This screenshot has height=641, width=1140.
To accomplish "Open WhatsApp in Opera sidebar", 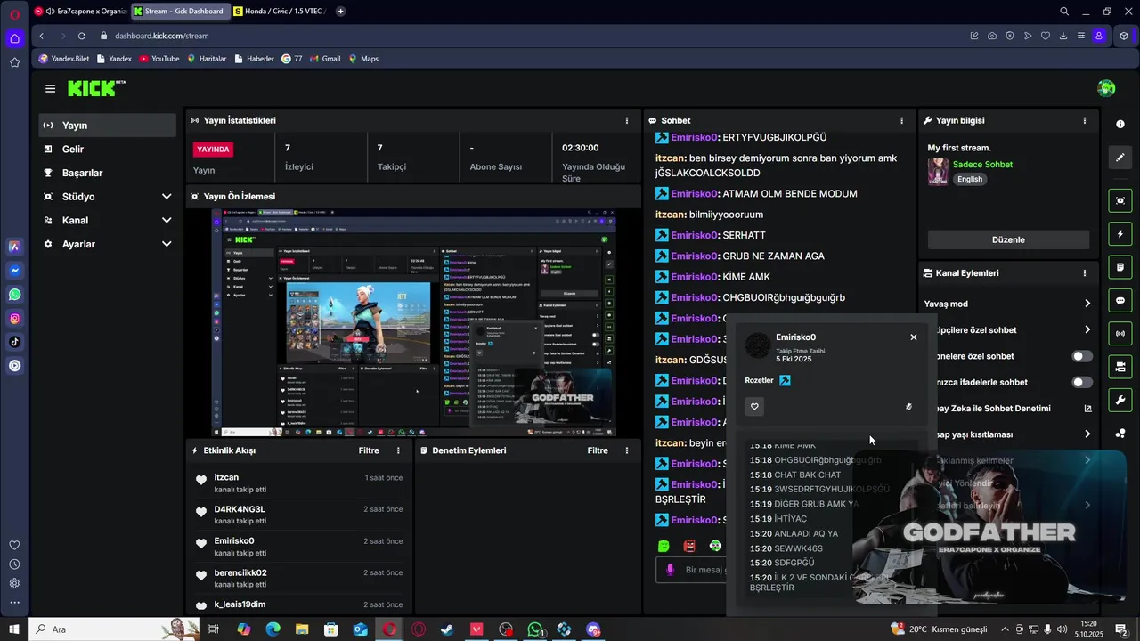I will pyautogui.click(x=15, y=295).
